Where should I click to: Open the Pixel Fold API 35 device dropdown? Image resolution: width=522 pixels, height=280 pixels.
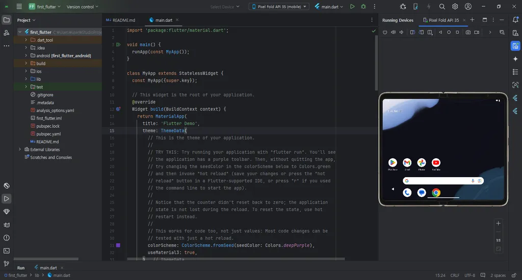(279, 7)
